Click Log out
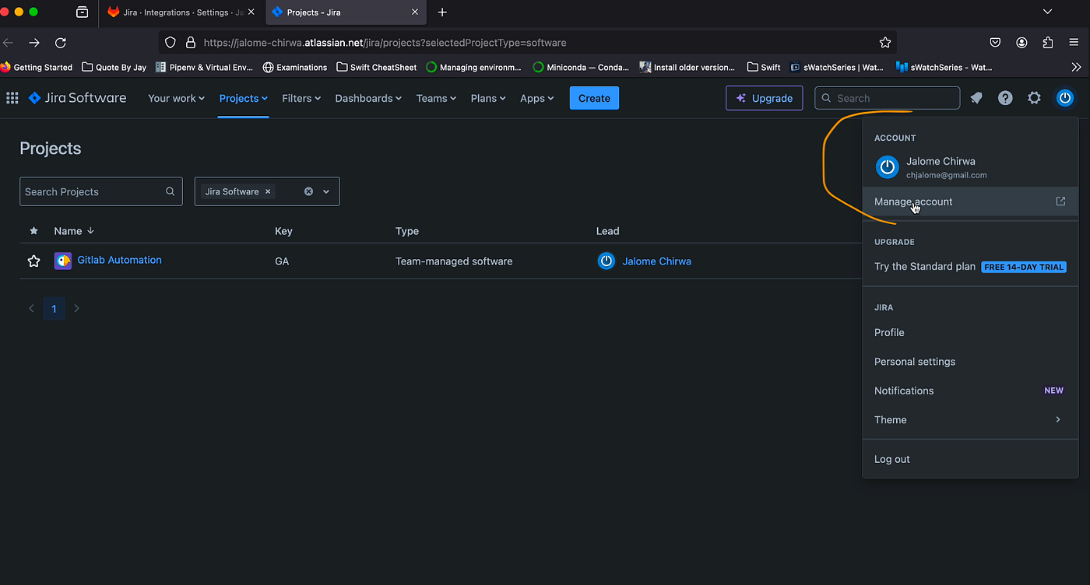1090x585 pixels. coord(970,459)
